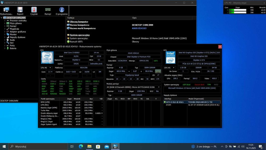Expand the Porty tree node arrow
266x150 pixels.
click(5, 46)
